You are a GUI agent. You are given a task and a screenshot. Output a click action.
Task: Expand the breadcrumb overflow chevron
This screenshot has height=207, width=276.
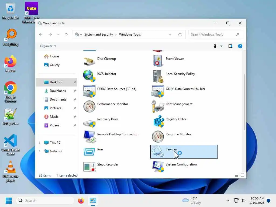[81, 34]
